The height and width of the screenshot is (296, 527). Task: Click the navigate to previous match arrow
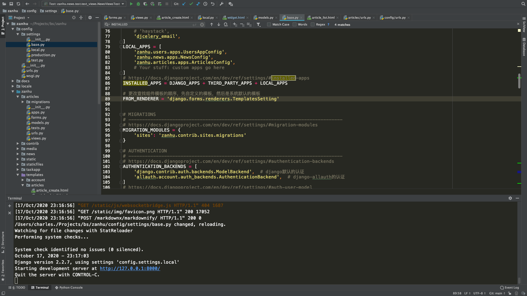pyautogui.click(x=212, y=25)
